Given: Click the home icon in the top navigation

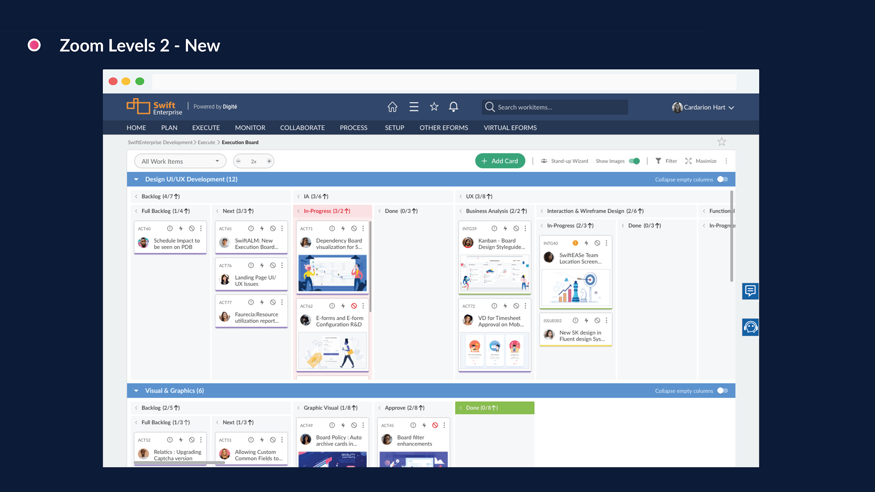Looking at the screenshot, I should (x=392, y=107).
